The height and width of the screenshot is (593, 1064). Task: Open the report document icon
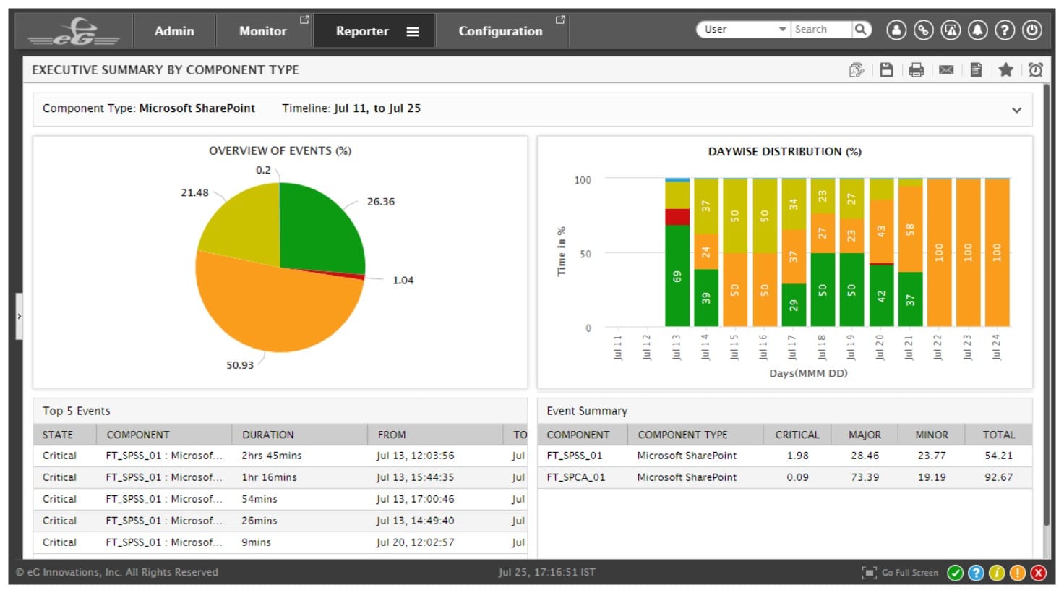point(976,69)
